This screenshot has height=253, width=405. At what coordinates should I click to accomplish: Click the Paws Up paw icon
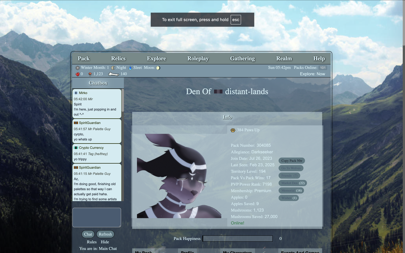pyautogui.click(x=233, y=130)
